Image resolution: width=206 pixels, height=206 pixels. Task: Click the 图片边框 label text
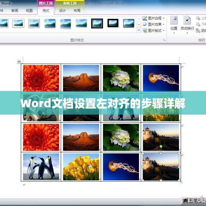coord(154,18)
